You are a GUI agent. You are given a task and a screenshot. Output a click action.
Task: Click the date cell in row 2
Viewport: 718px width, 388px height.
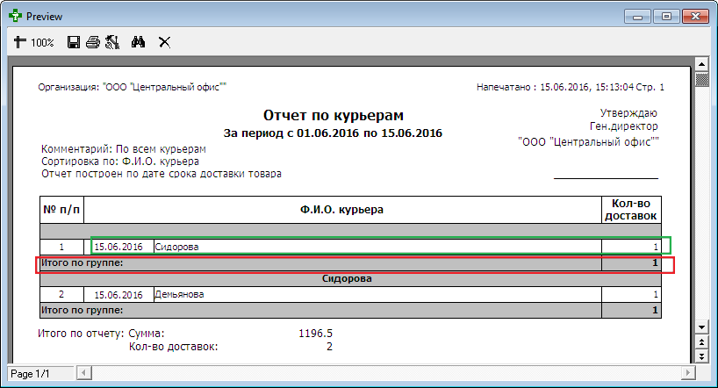tap(118, 295)
